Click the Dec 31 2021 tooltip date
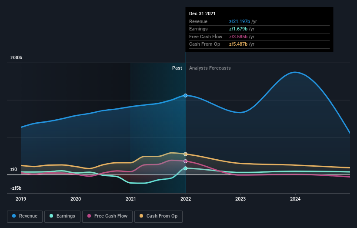357x228 pixels. tap(202, 13)
